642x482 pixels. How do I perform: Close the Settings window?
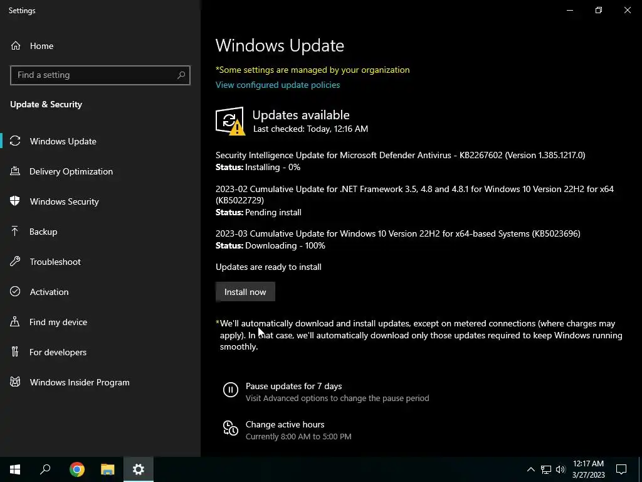pos(627,10)
